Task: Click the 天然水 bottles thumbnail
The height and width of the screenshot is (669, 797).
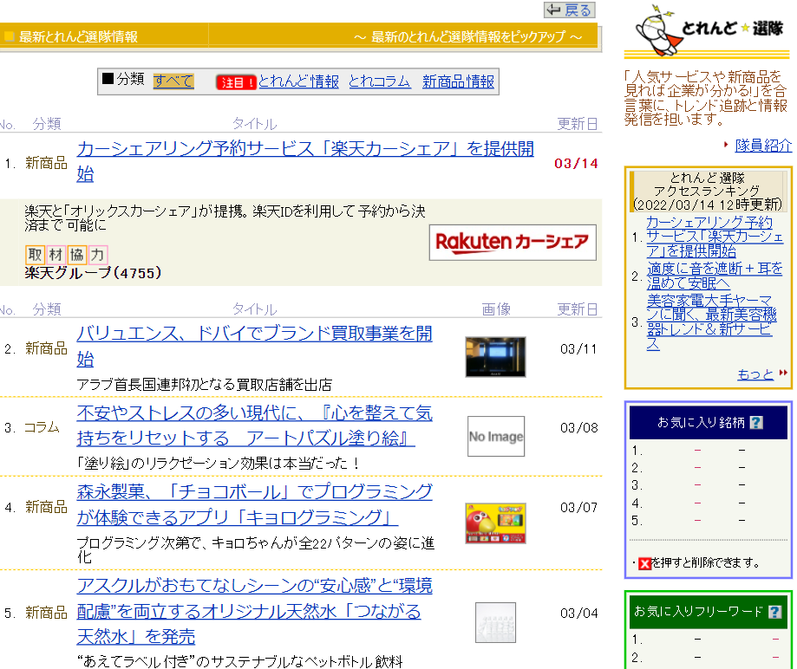Action: point(495,623)
